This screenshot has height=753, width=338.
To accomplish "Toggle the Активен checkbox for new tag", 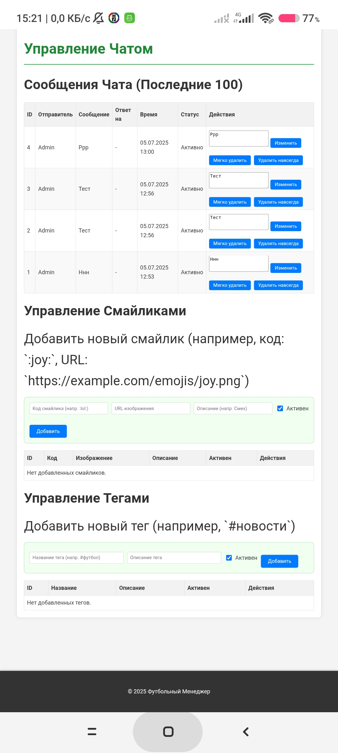I will click(x=229, y=558).
